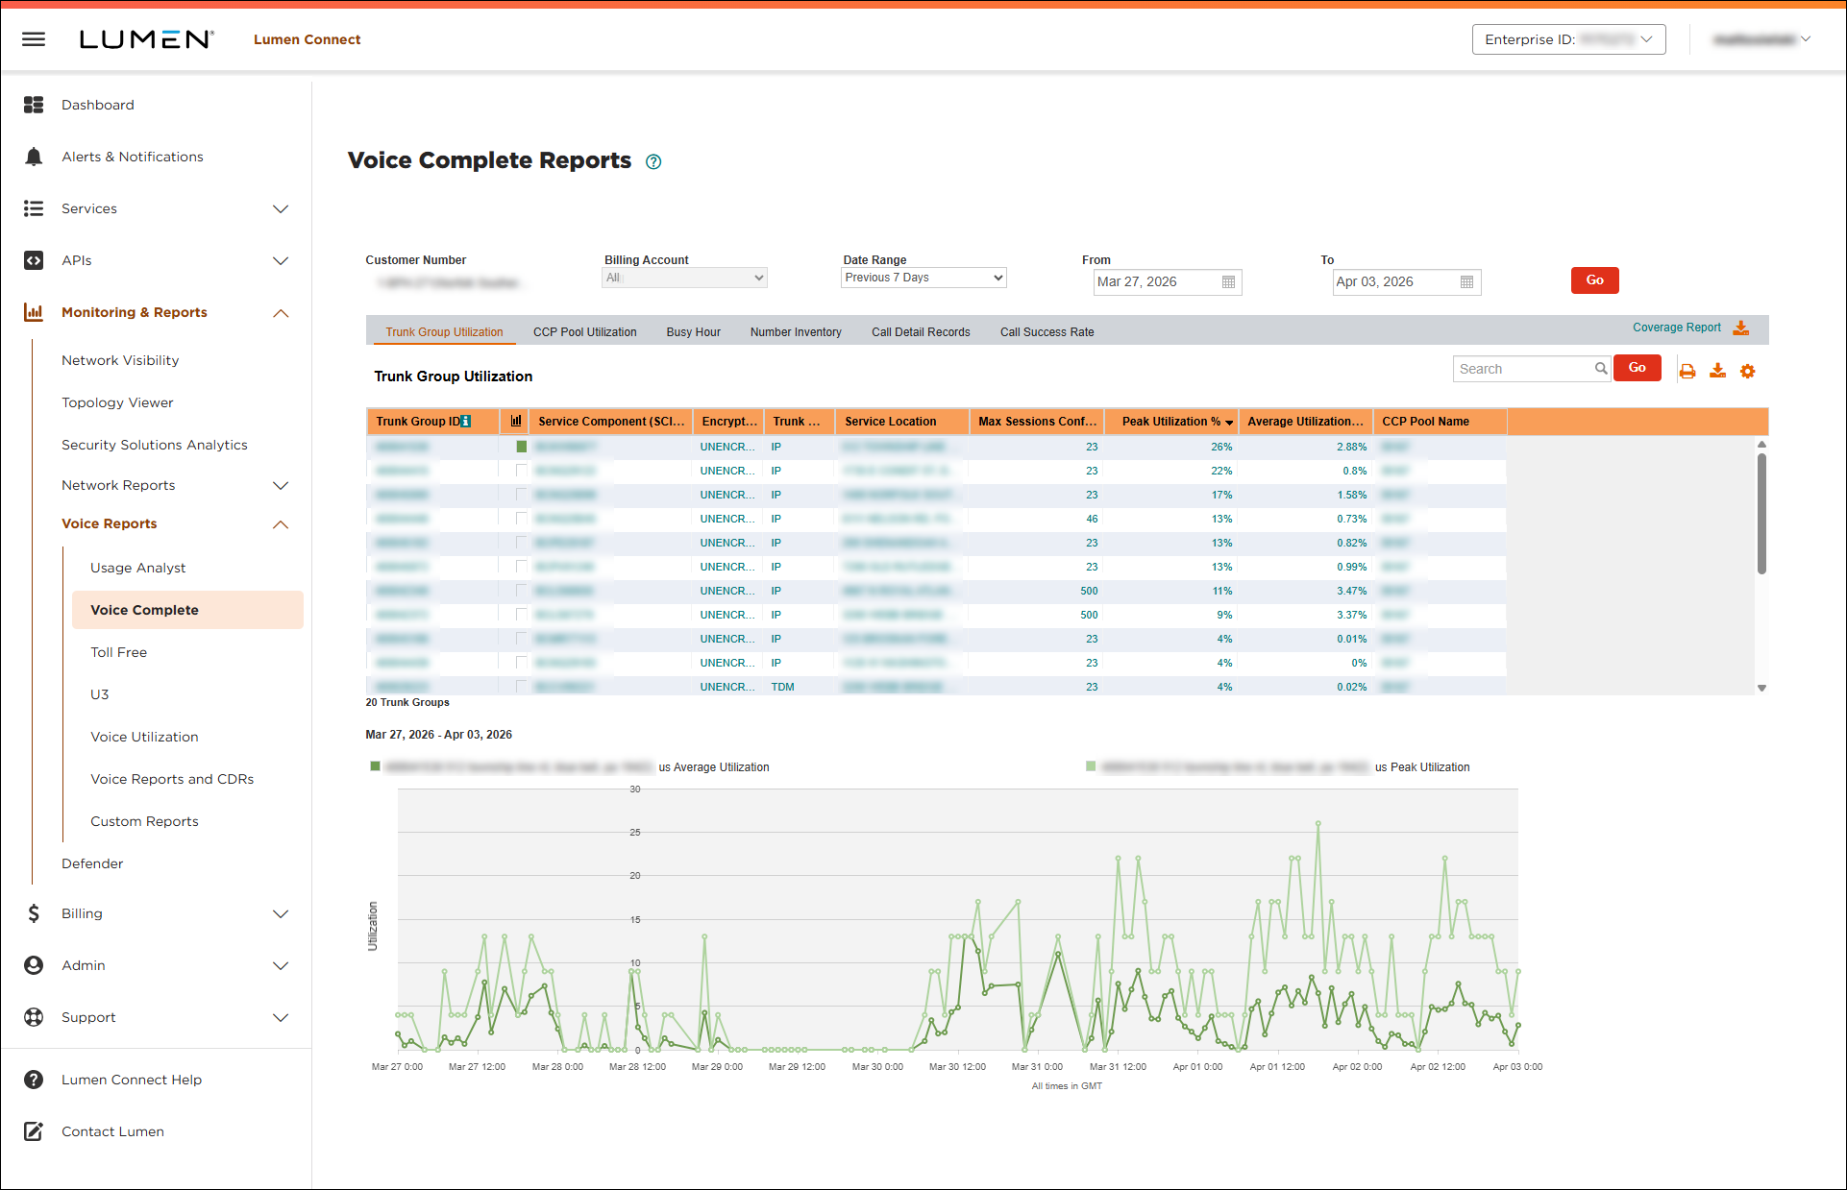Viewport: 1847px width, 1190px height.
Task: Click the Monitoring & Reports chart icon
Action: [34, 312]
